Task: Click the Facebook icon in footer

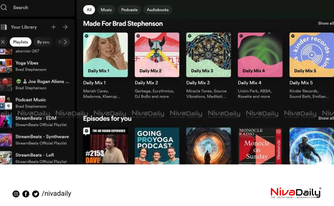Action: (x=26, y=194)
